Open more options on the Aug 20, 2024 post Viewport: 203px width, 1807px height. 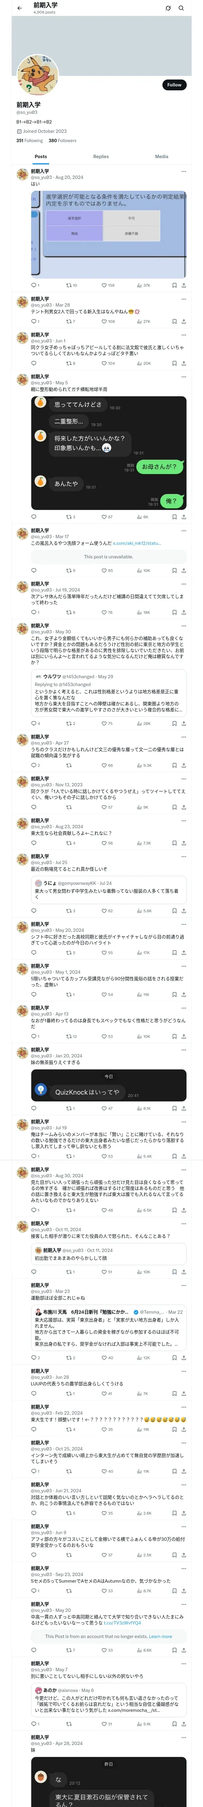(x=184, y=171)
